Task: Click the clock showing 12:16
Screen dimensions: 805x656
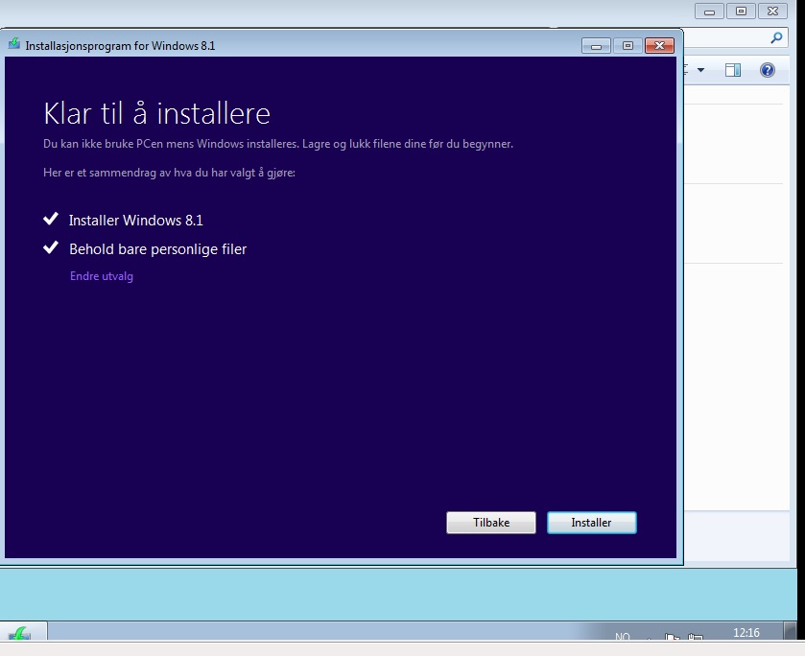Action: pos(746,632)
